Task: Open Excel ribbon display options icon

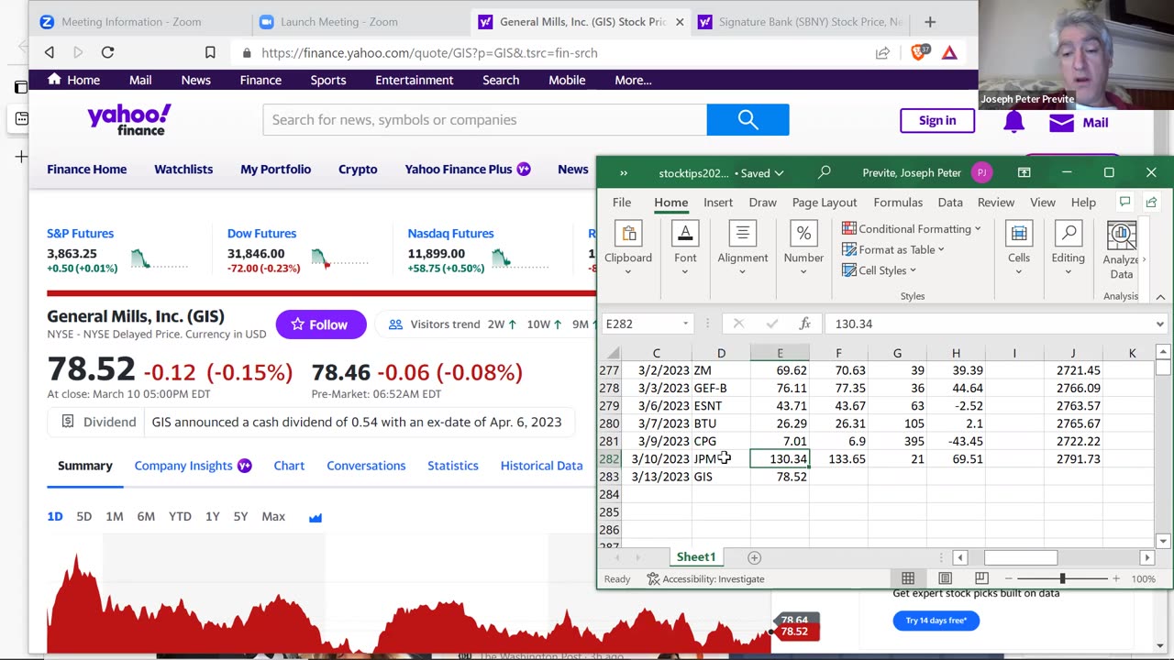Action: pyautogui.click(x=1024, y=172)
